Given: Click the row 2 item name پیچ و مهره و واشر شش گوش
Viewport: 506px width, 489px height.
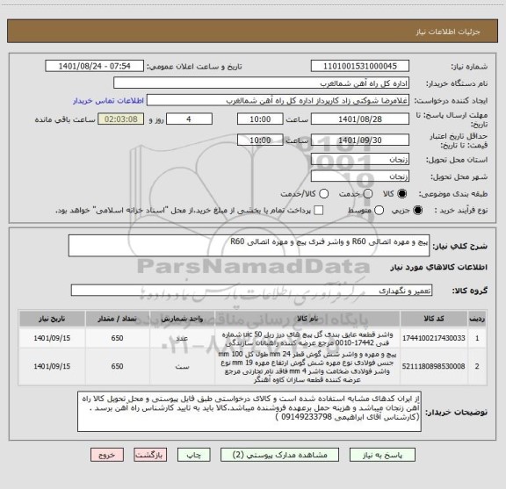Looking at the screenshot, I should (x=307, y=367).
